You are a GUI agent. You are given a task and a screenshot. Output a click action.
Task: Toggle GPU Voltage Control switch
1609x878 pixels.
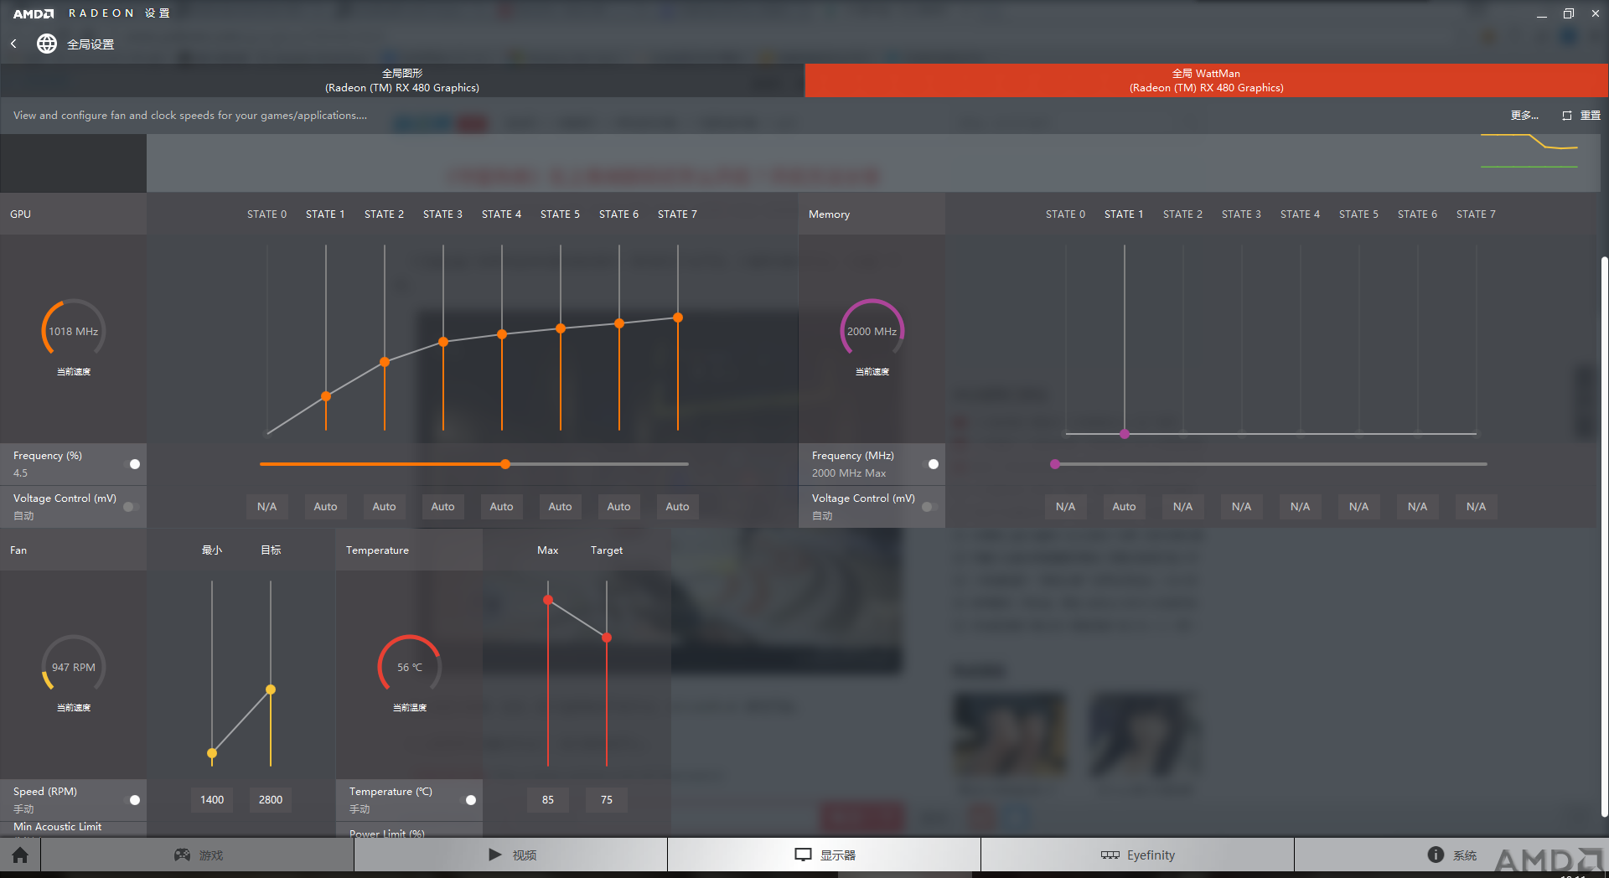[129, 507]
